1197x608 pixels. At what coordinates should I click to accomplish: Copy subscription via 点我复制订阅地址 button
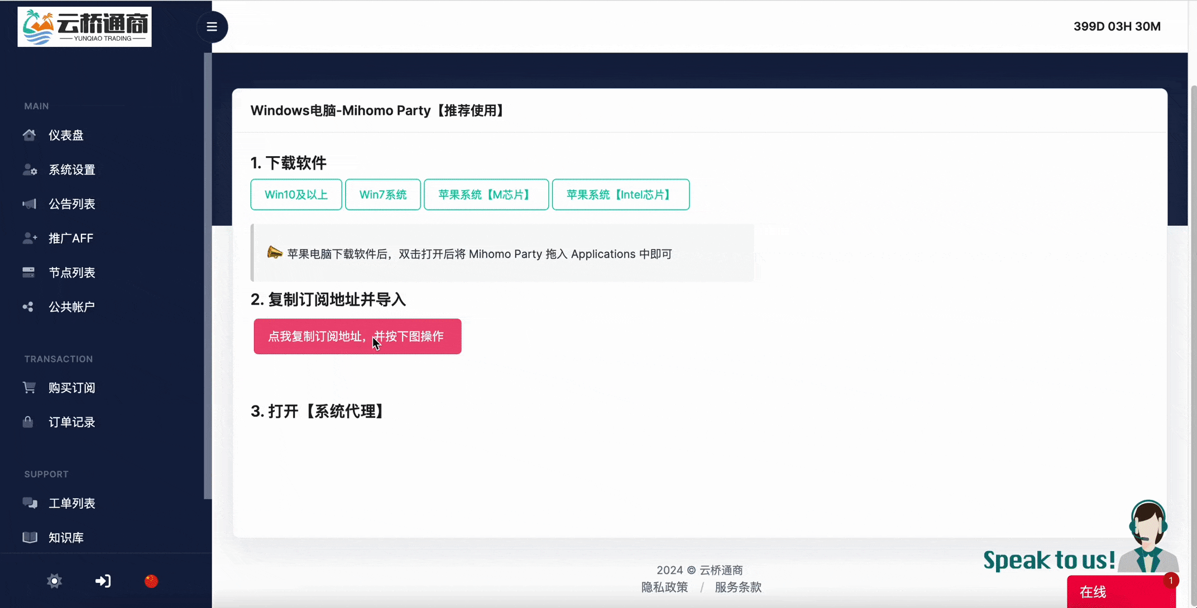[x=357, y=336]
